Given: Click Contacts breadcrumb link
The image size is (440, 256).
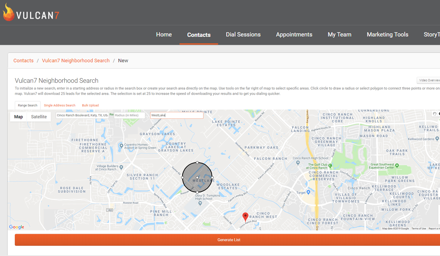Looking at the screenshot, I should click(23, 61).
